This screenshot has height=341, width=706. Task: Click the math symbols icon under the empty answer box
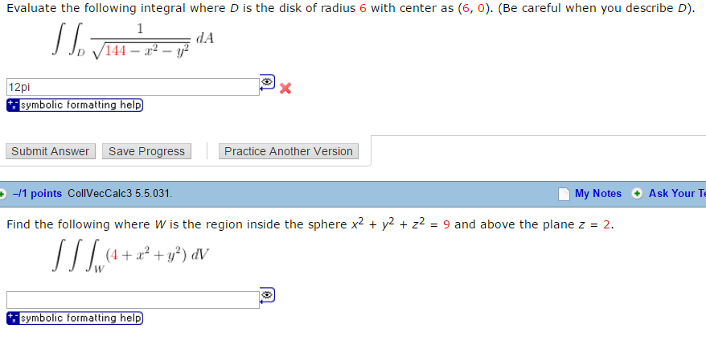coord(12,318)
